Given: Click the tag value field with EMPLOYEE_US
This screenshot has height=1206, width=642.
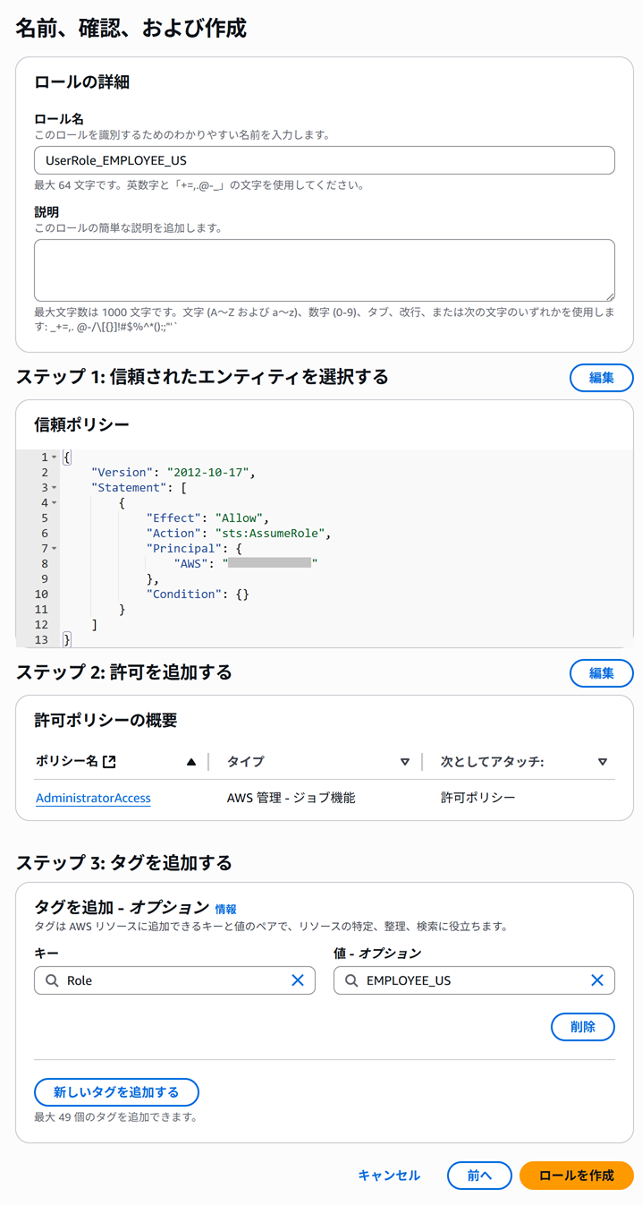Looking at the screenshot, I should click(x=474, y=980).
